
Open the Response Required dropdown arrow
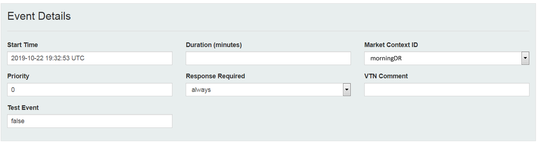point(347,90)
